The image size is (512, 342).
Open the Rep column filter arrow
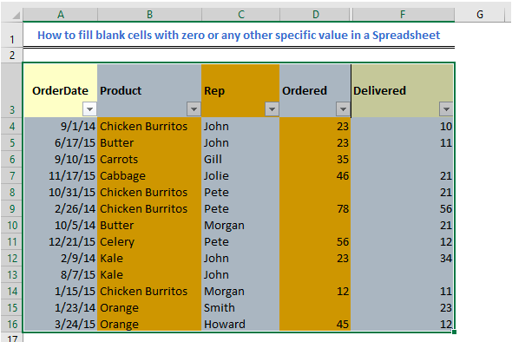pyautogui.click(x=272, y=109)
